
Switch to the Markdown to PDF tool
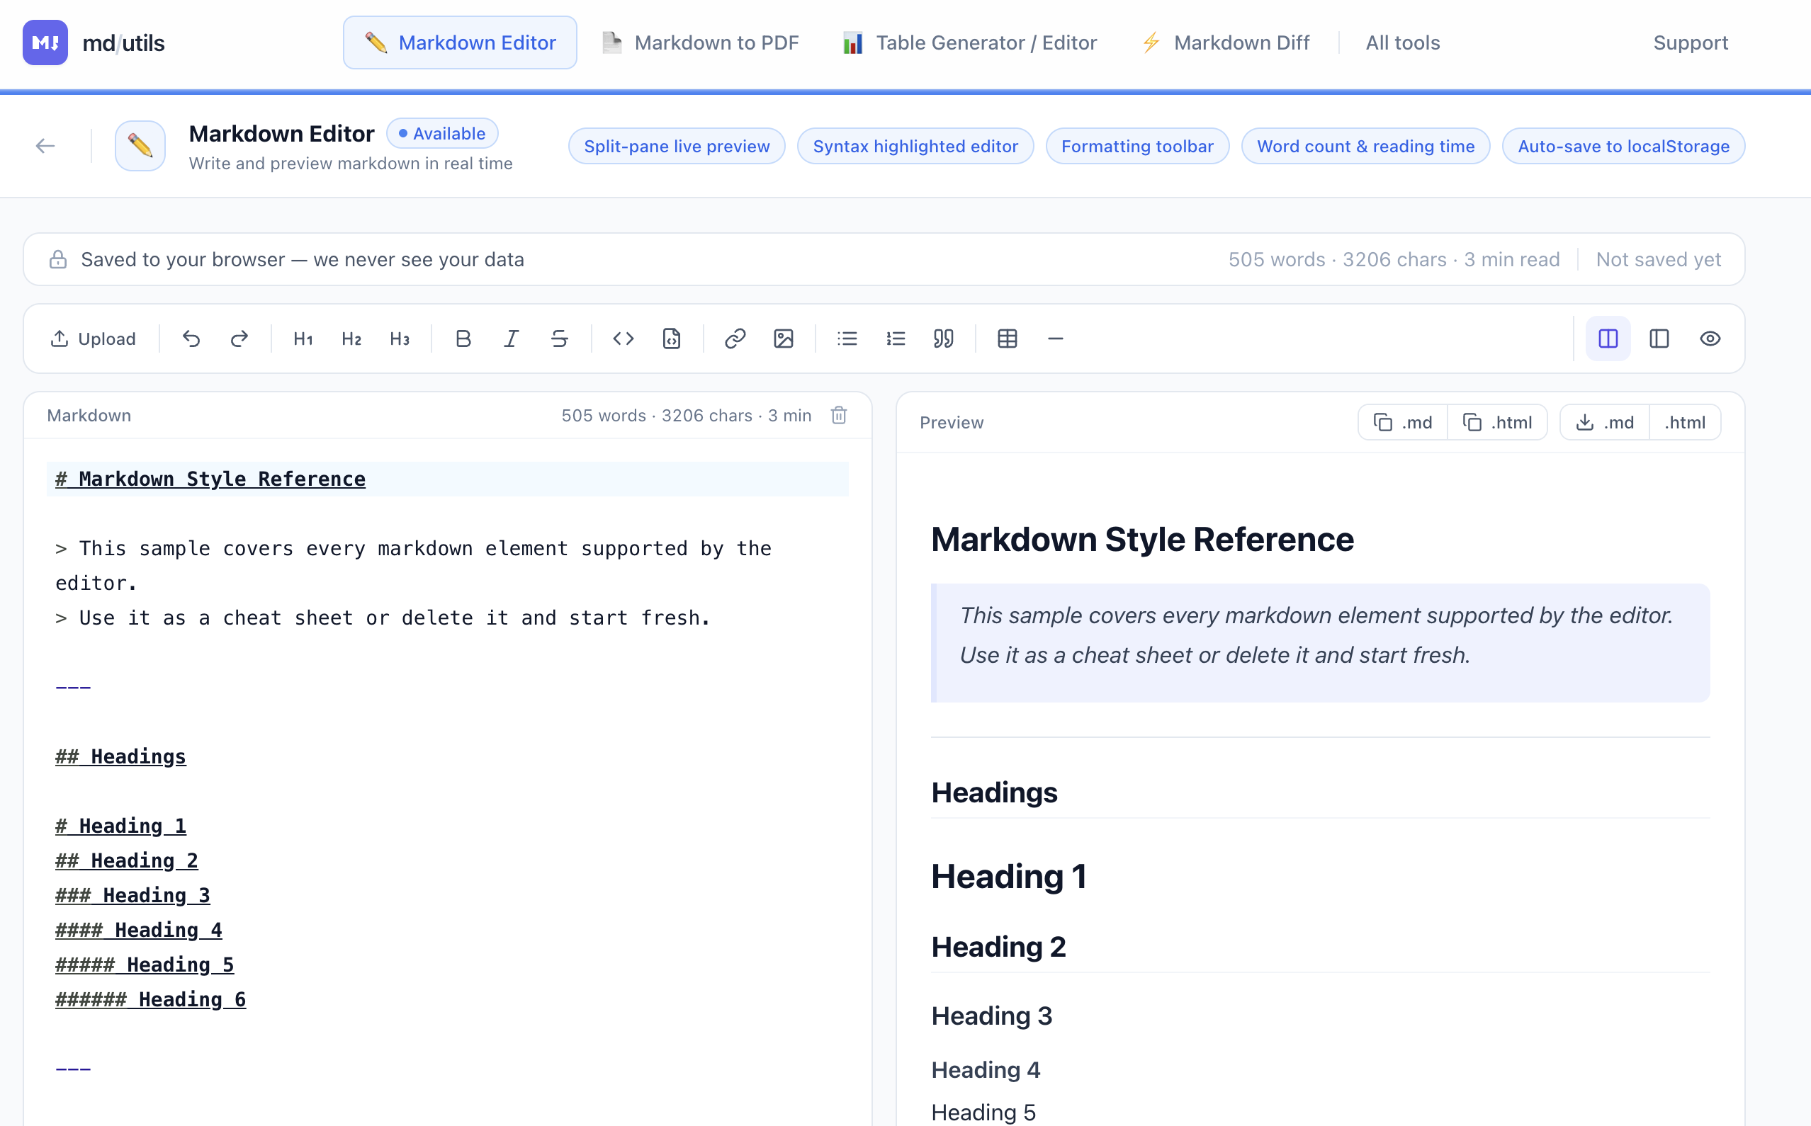[700, 42]
